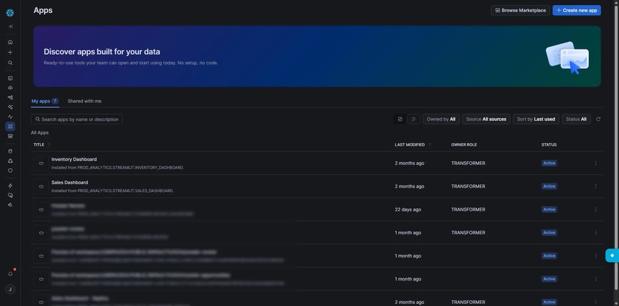Open the Owned by All filter

[x=441, y=119]
